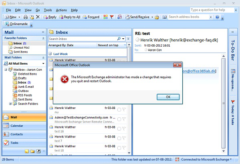Click the Reply toolbar button
The width and height of the screenshot is (240, 164).
point(50,17)
